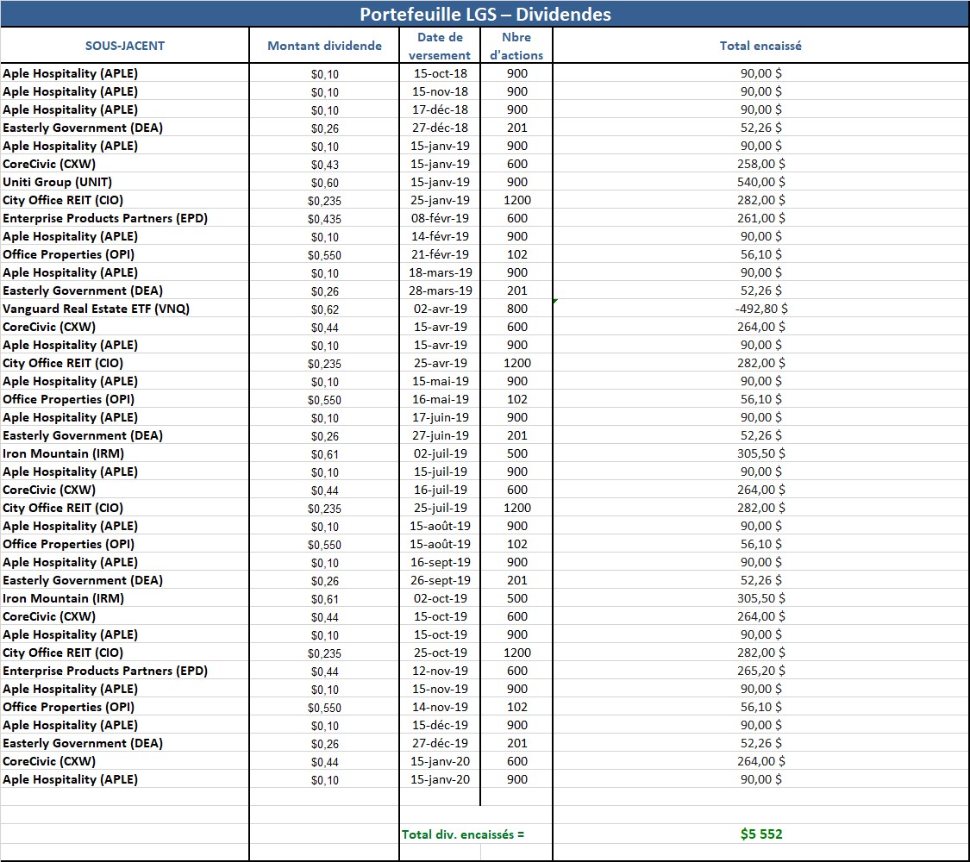Select the date 15-juil-19

441,472
